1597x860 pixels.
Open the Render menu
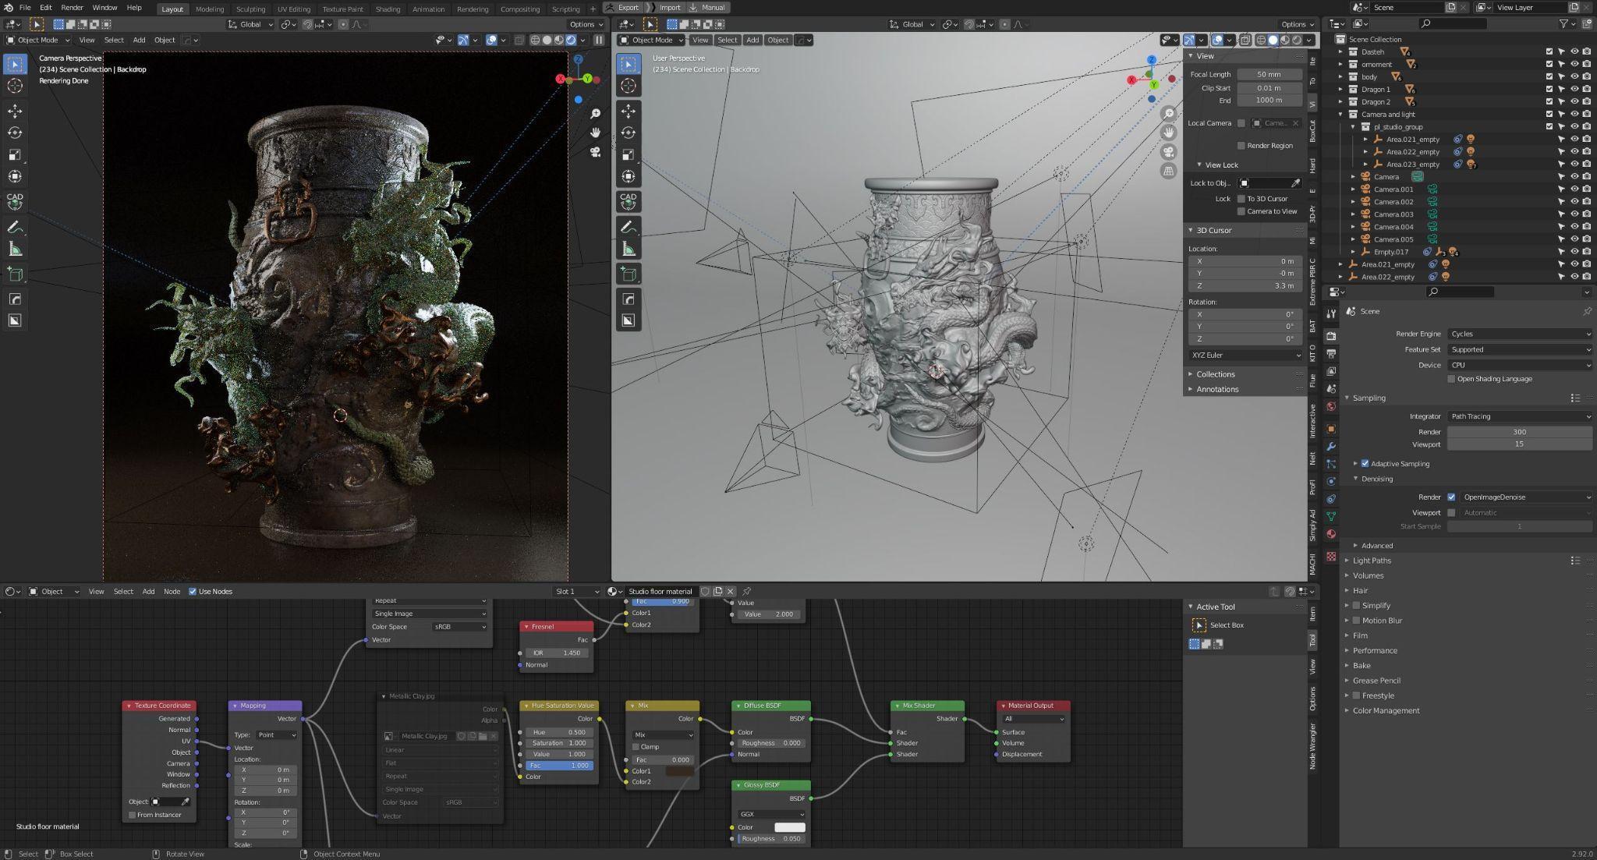click(x=72, y=8)
